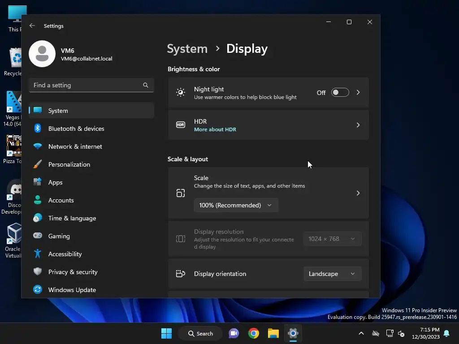Click the Apps icon in sidebar

pos(38,182)
